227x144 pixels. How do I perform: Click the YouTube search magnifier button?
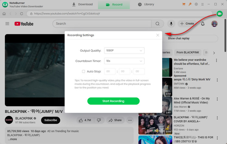pos(158,24)
